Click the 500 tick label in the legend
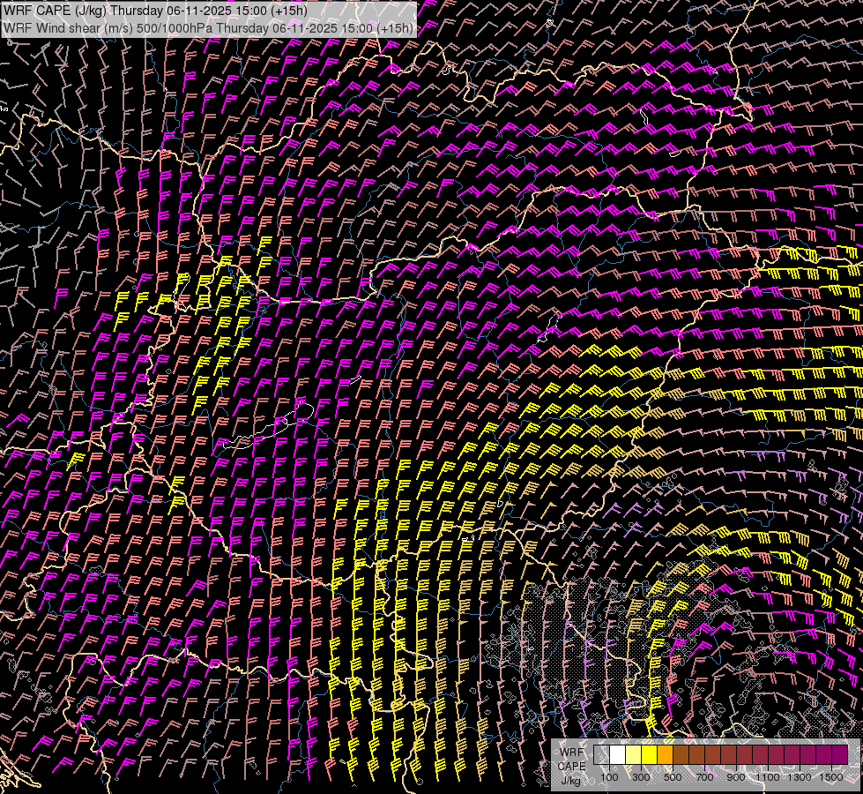 (x=673, y=777)
